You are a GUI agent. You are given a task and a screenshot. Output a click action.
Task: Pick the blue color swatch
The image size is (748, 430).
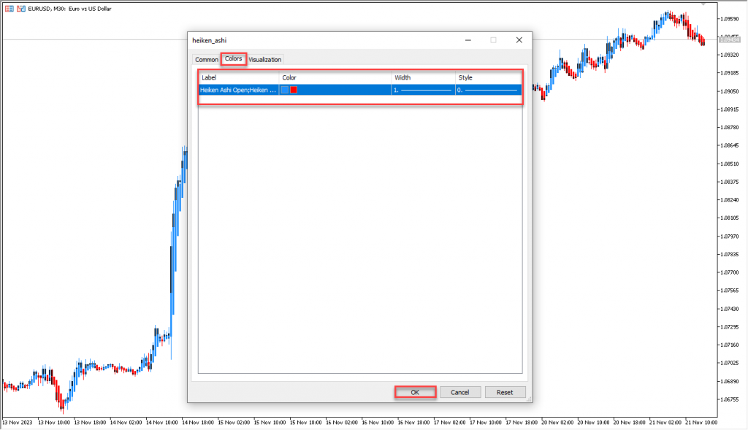click(285, 90)
